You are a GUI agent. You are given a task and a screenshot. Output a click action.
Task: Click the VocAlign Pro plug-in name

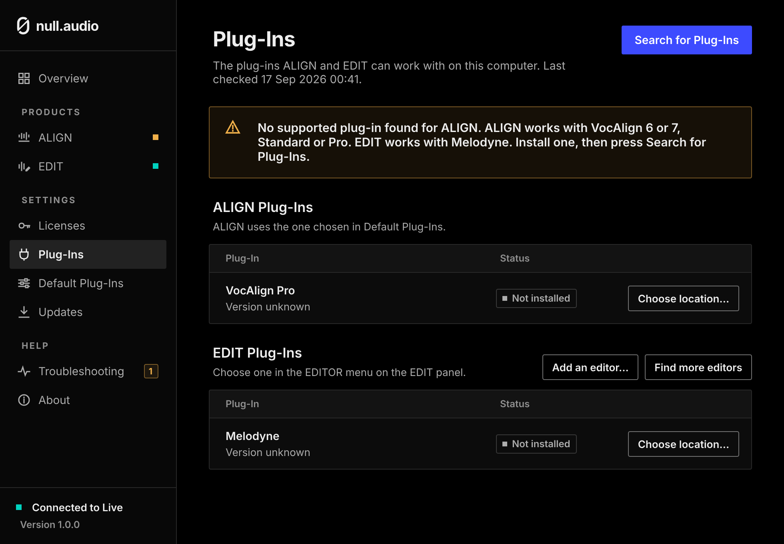coord(260,290)
